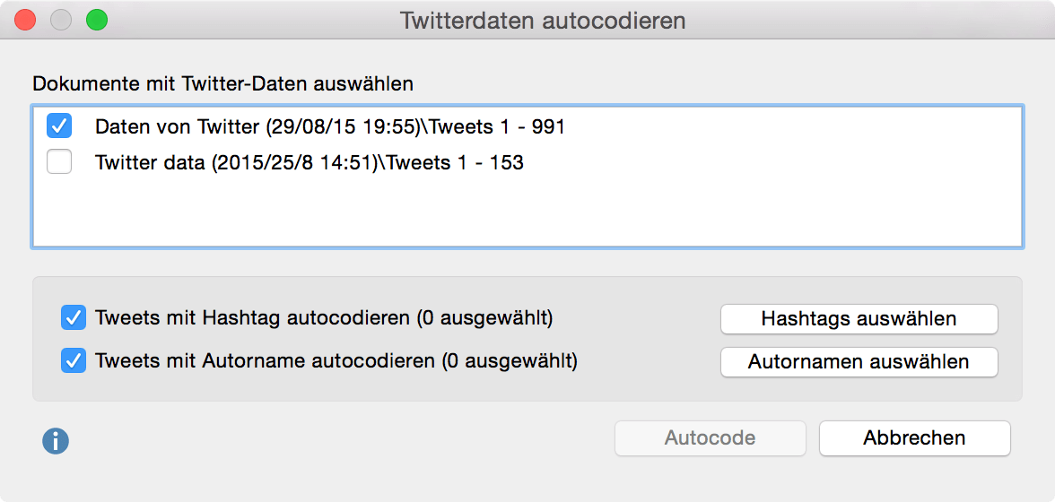Close the dialog with the red button

[x=25, y=20]
